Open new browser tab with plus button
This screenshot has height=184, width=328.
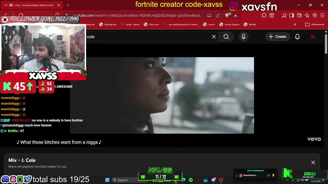68,5
